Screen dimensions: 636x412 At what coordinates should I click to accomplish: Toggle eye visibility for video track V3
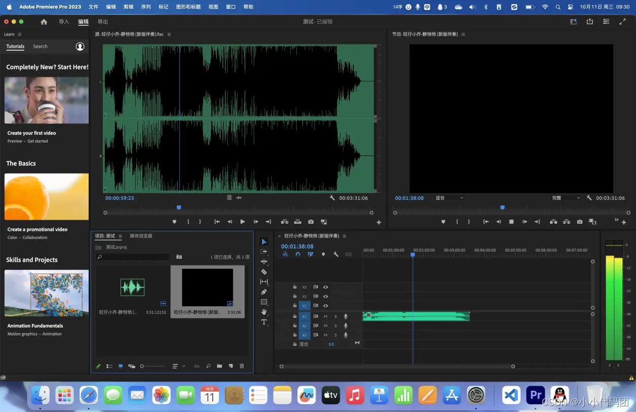pos(326,287)
